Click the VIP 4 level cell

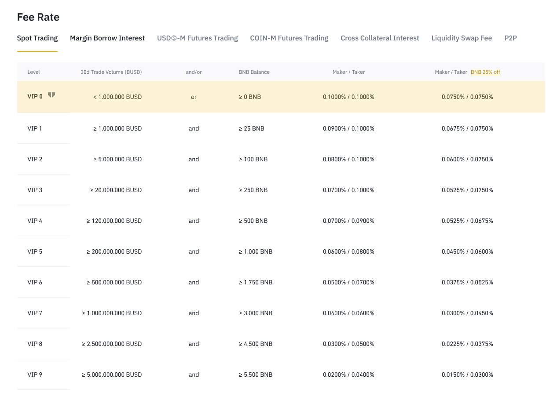(x=35, y=221)
